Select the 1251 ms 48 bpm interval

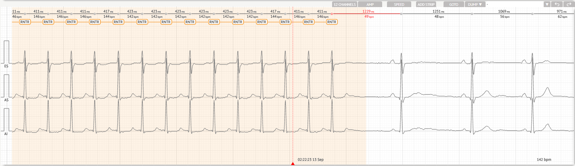coord(438,14)
